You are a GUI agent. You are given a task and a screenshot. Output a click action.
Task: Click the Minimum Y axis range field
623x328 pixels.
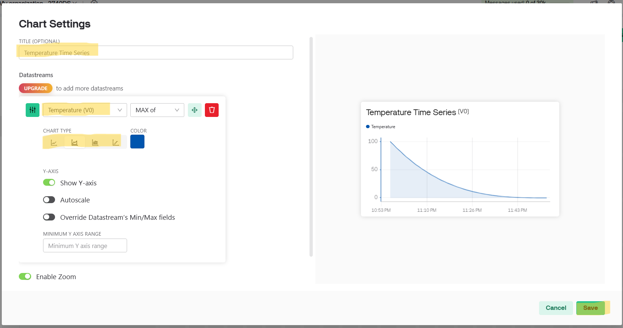click(x=85, y=245)
